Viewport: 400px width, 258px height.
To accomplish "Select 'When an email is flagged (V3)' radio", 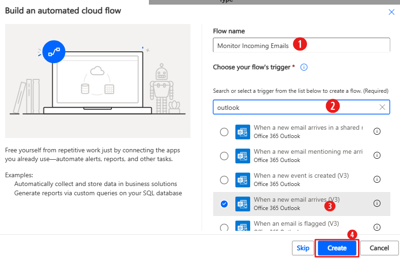I will [x=224, y=227].
